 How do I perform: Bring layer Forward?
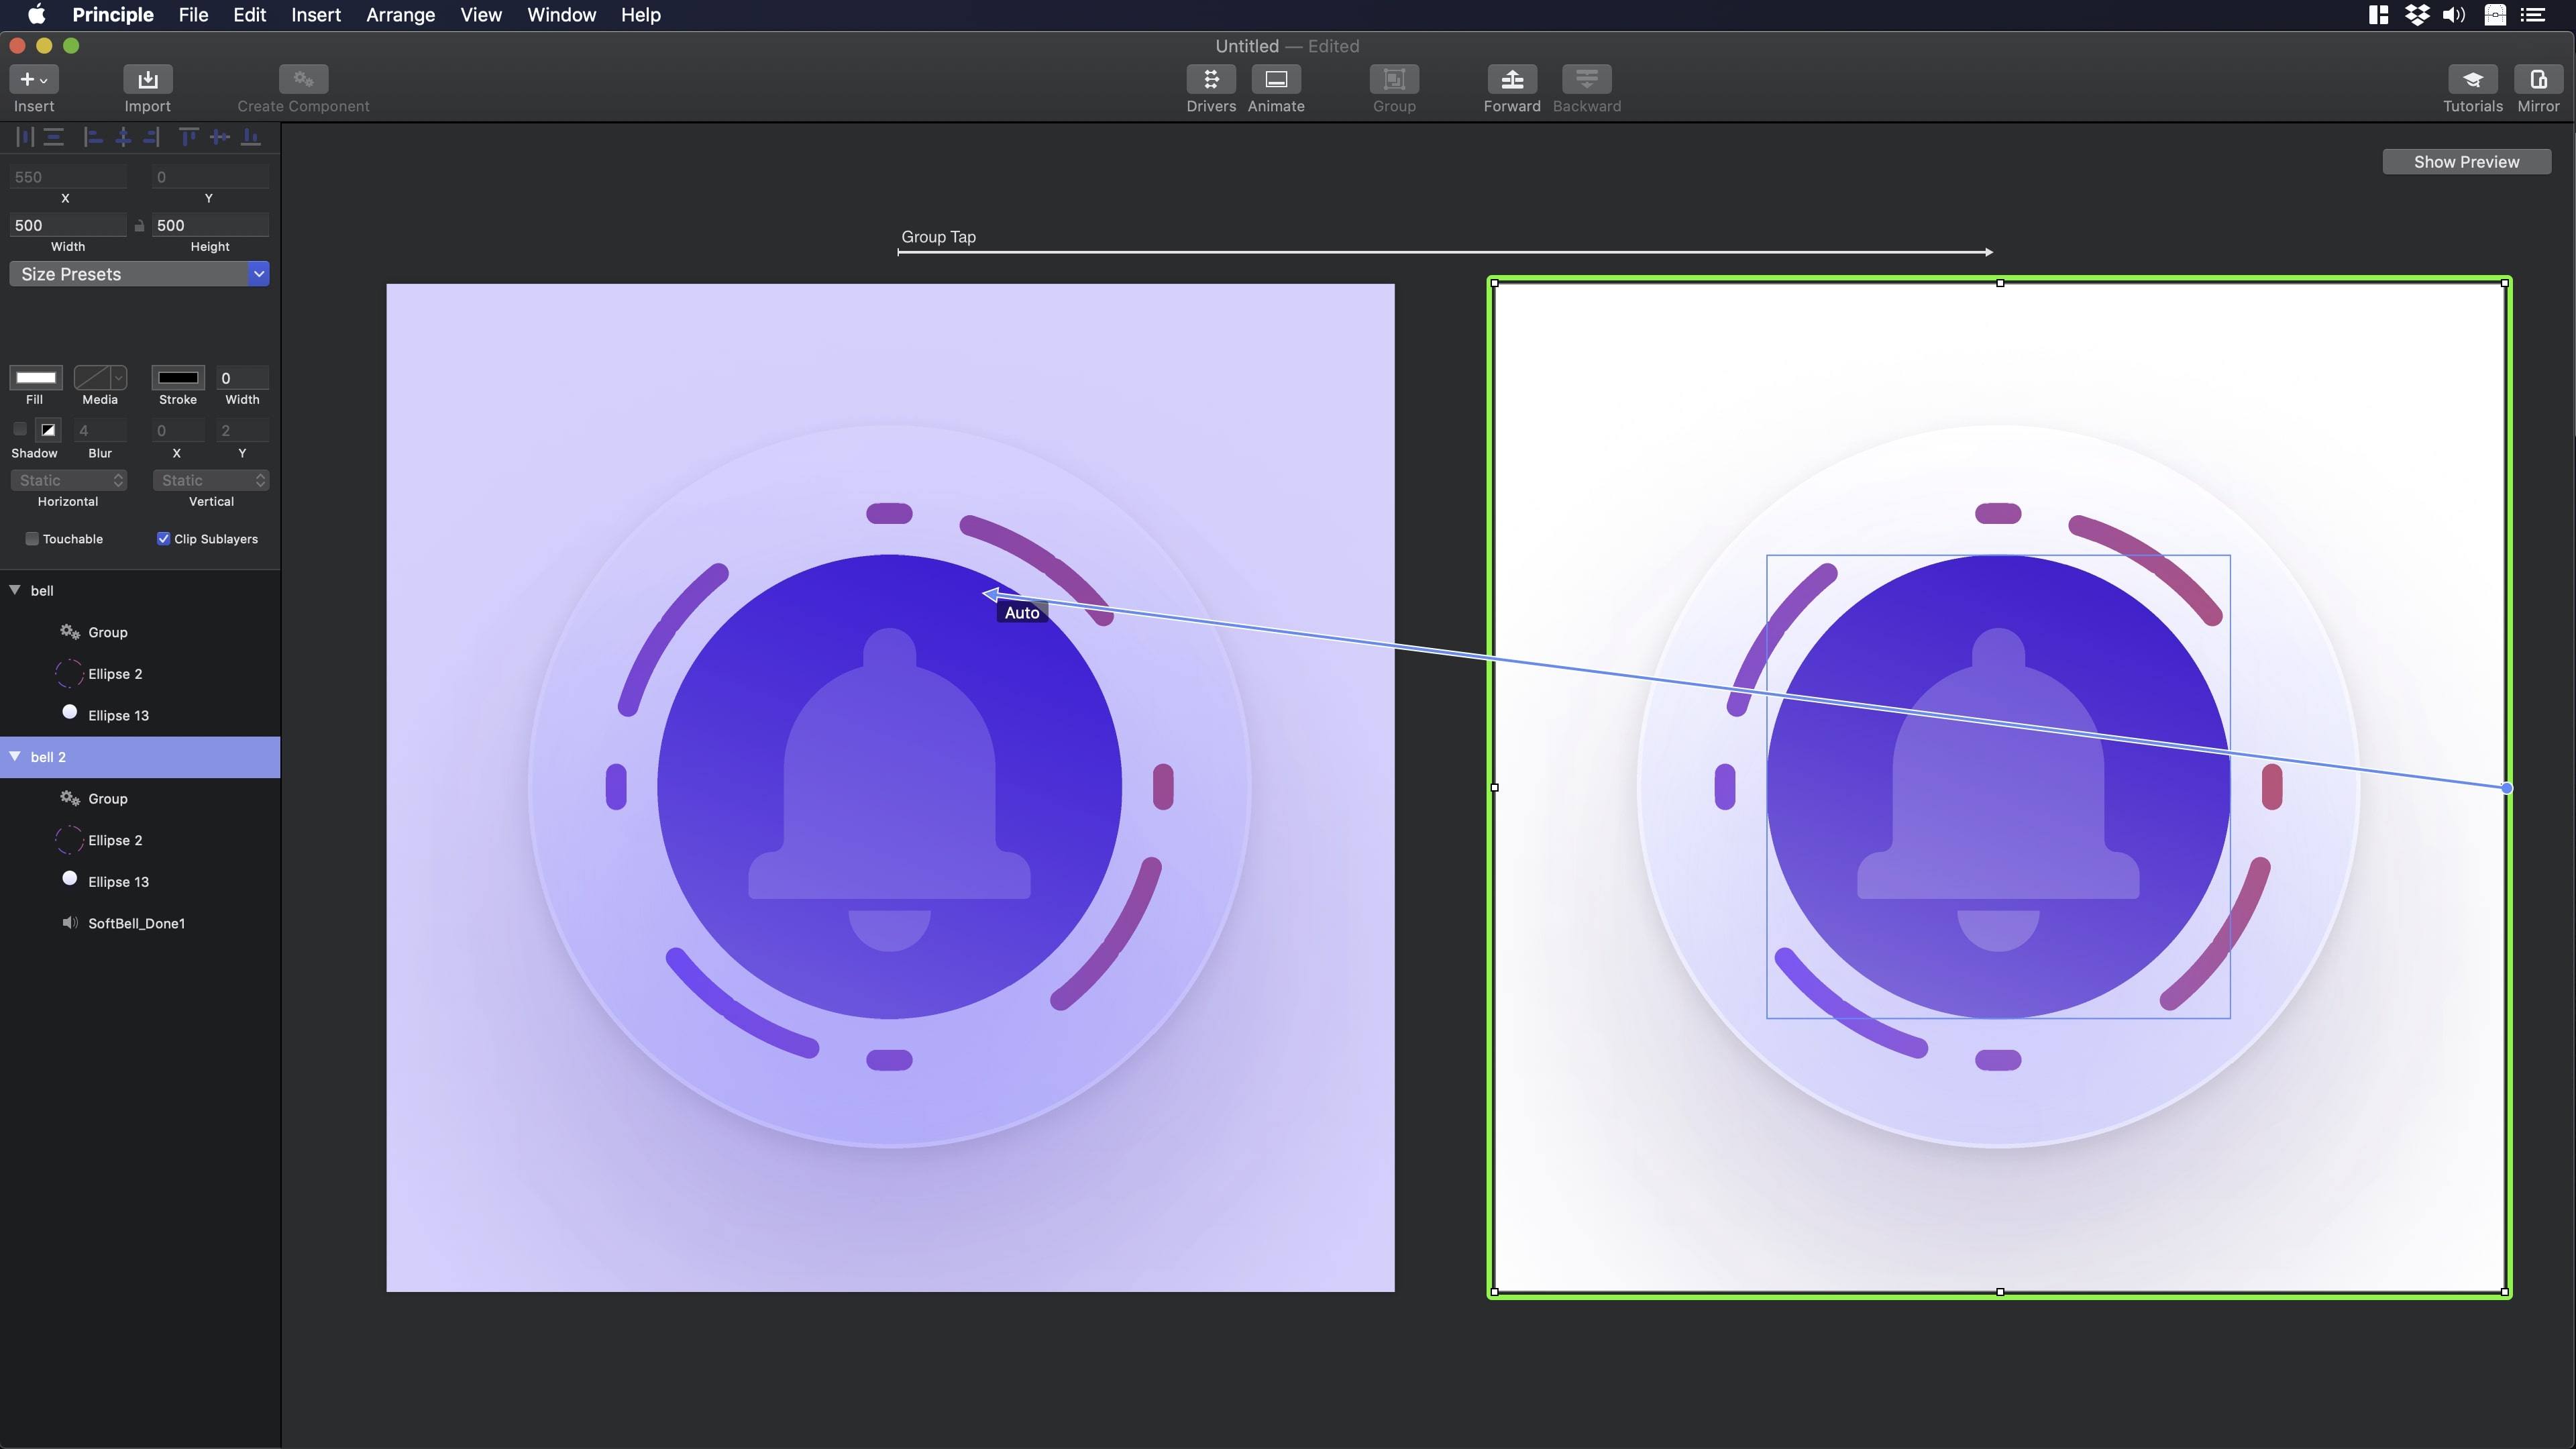[x=1511, y=80]
